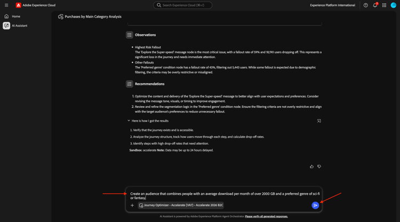The width and height of the screenshot is (400, 222).
Task: Click the Sandbox: accelerate note text
Action: pos(171,150)
